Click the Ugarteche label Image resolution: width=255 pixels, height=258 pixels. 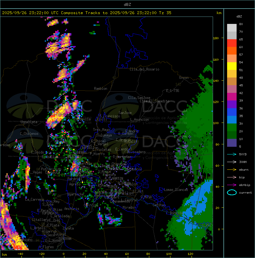pyautogui.click(x=76, y=194)
